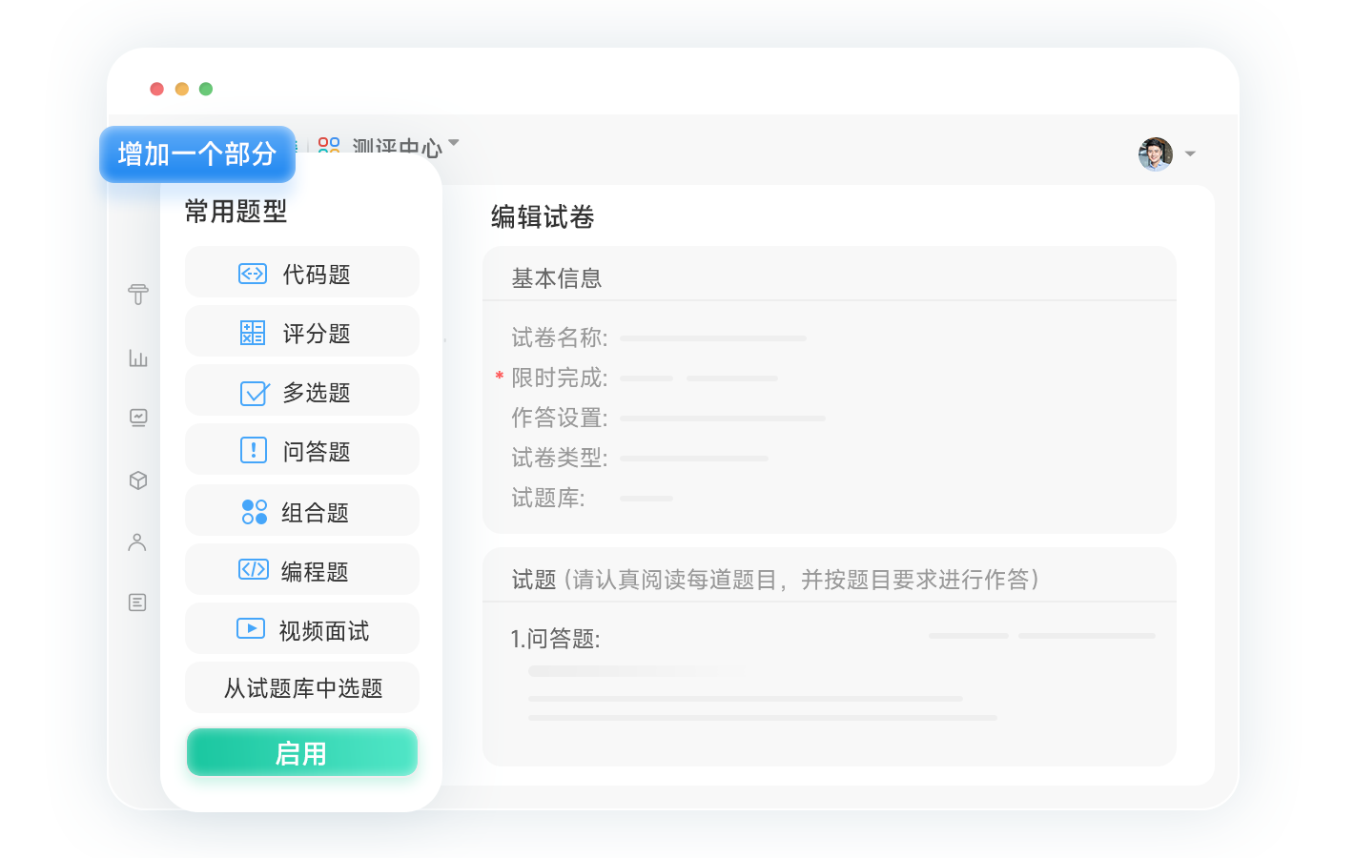Select the 代码题 question type
This screenshot has width=1354, height=858.
pos(301,274)
